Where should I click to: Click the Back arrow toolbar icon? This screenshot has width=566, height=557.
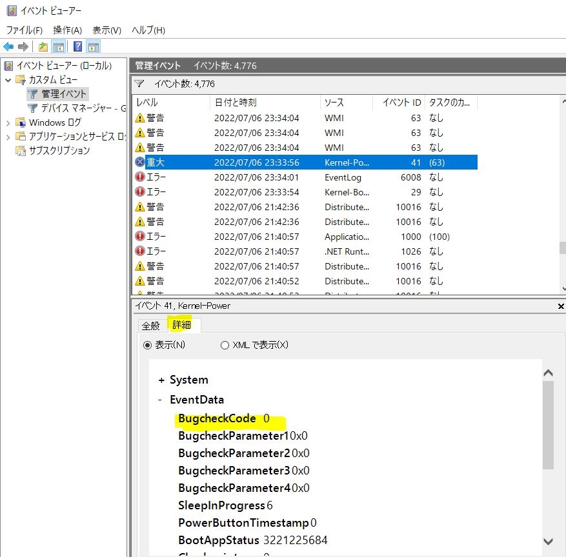pos(8,47)
